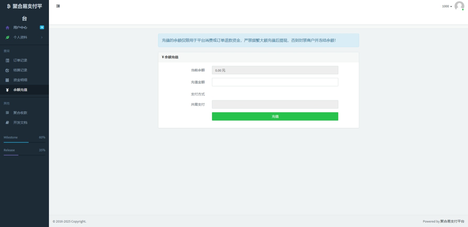Click the book icon beside 开发文档
Viewport: 468px width, 227px height.
coord(7,123)
